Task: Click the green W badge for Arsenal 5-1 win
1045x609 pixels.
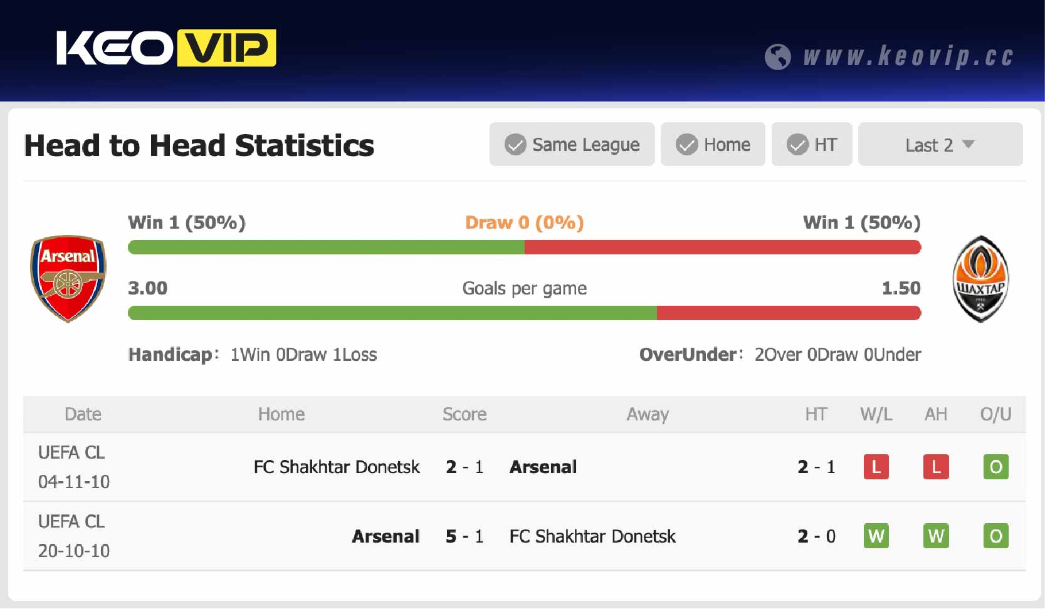Action: point(876,536)
